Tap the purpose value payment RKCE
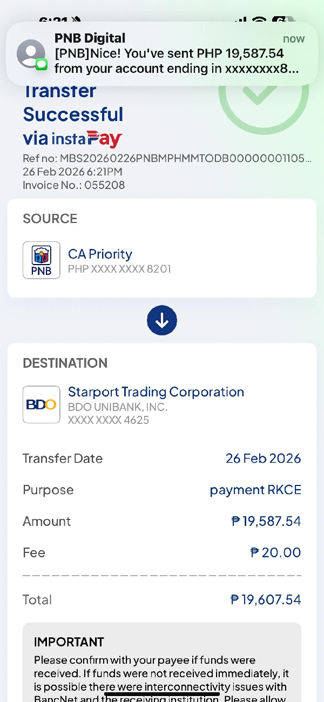The image size is (324, 702). coord(255,490)
